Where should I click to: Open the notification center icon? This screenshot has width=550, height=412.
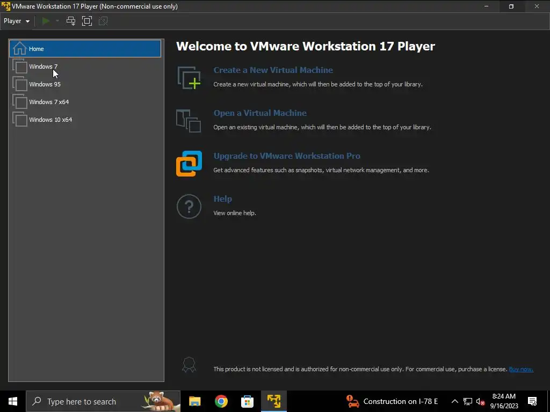coord(532,401)
